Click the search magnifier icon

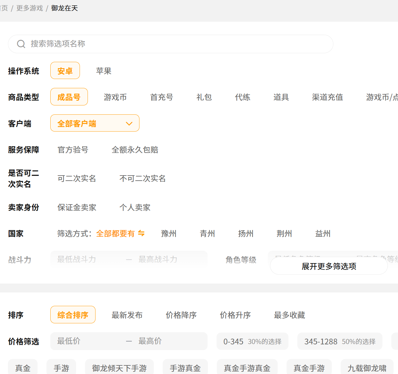click(21, 44)
